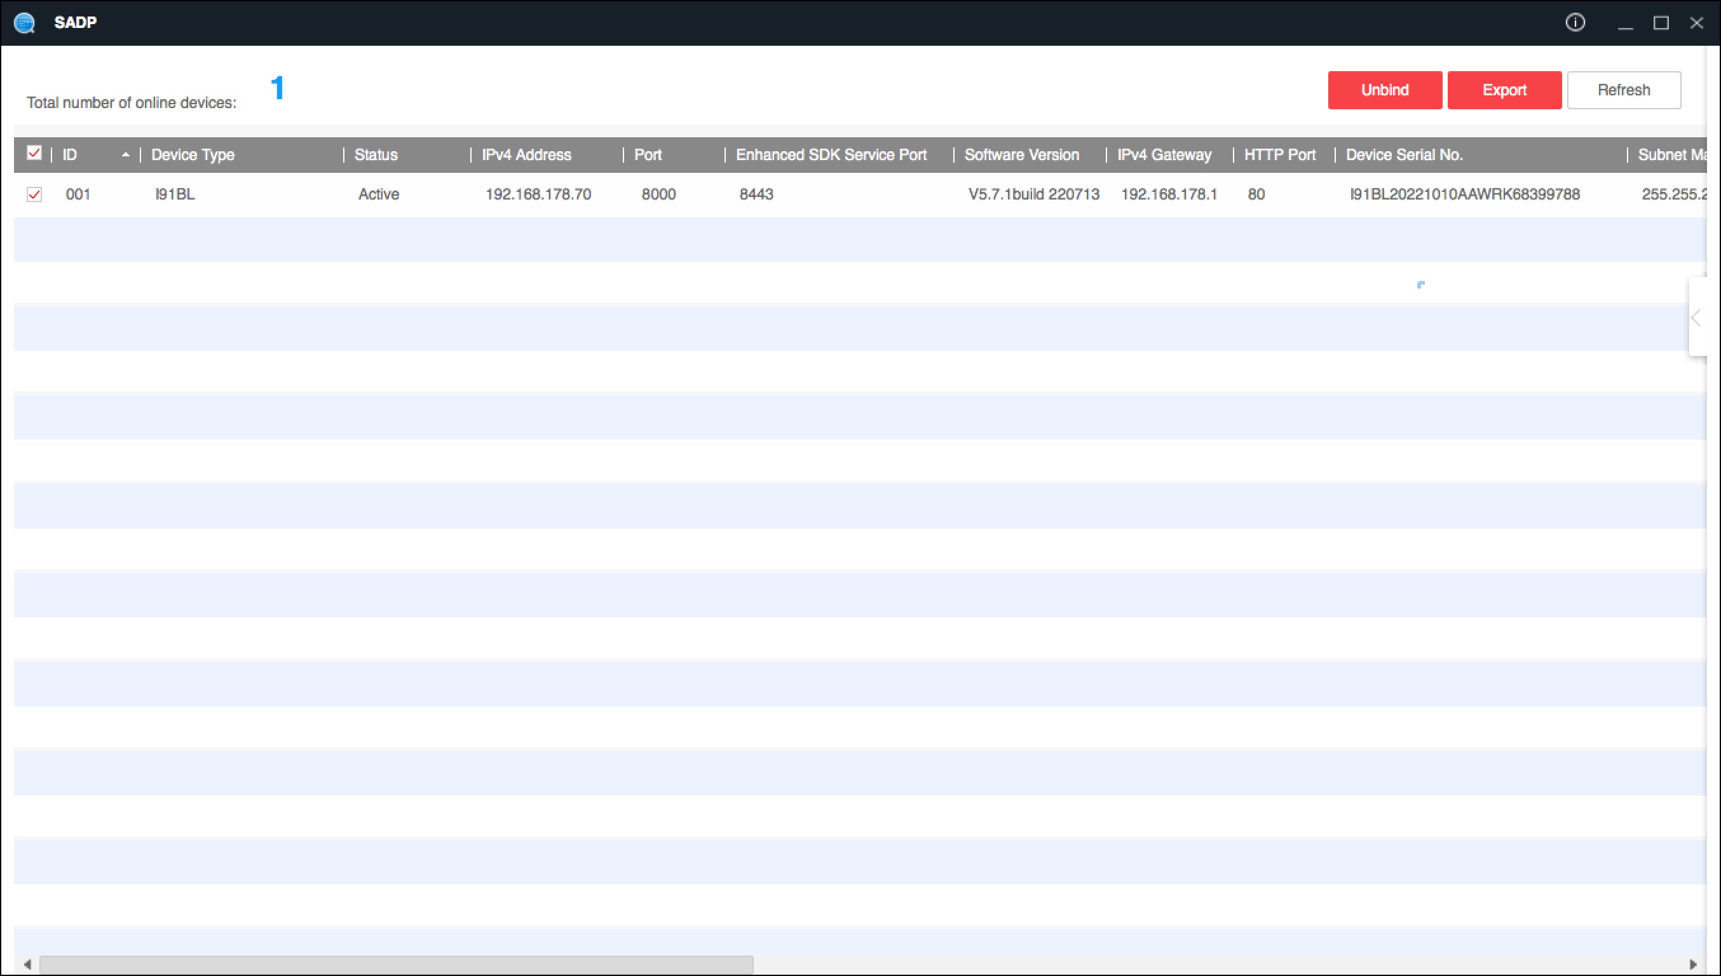The width and height of the screenshot is (1721, 976).
Task: Click the ID column sort arrow
Action: click(125, 155)
